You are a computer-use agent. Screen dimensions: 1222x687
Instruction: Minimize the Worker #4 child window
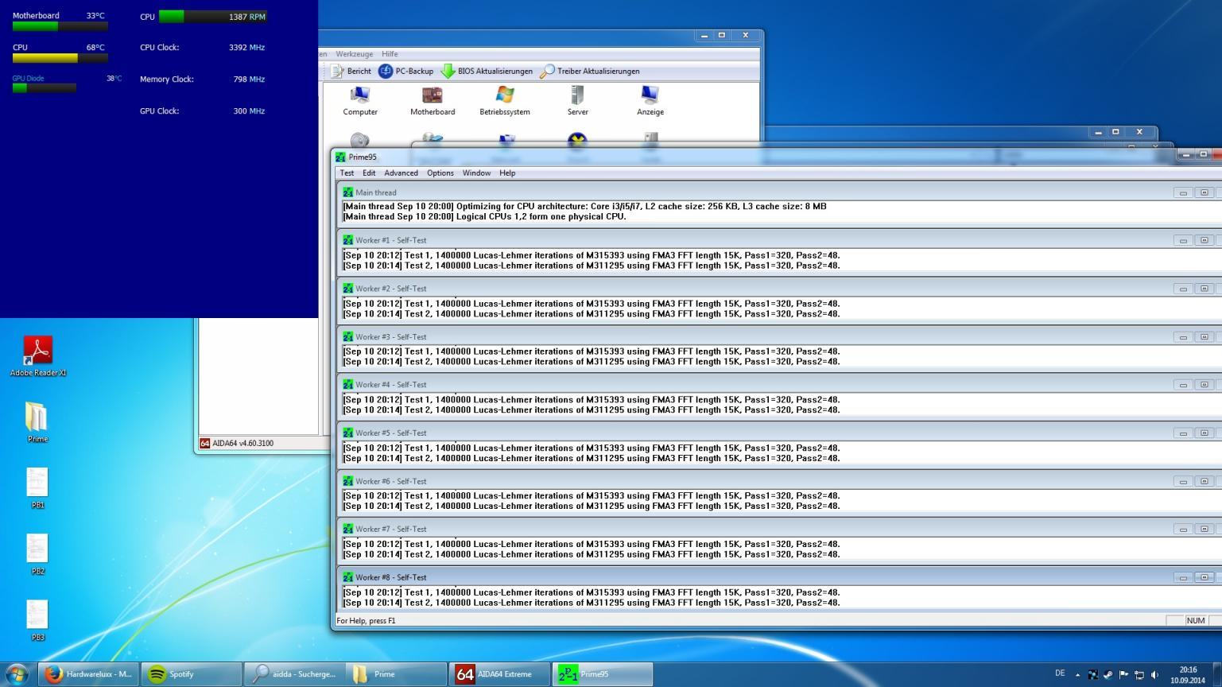[x=1183, y=385]
